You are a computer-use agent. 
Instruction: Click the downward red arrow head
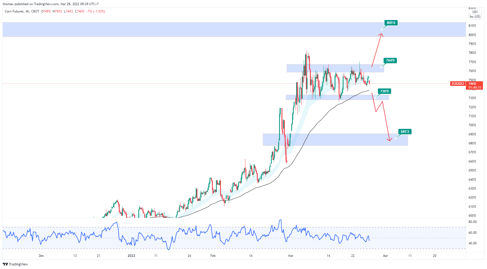(x=389, y=140)
